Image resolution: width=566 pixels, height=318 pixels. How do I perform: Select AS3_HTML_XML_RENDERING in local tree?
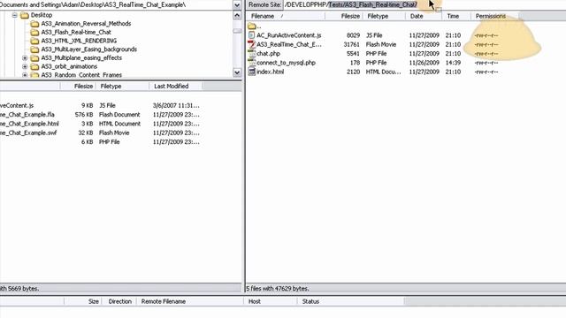click(x=79, y=41)
